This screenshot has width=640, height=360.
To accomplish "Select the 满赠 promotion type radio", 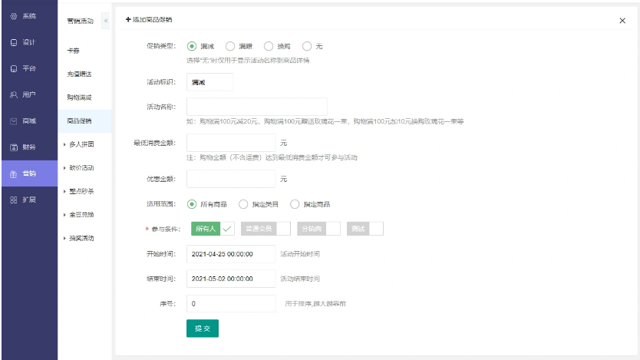I will click(229, 46).
